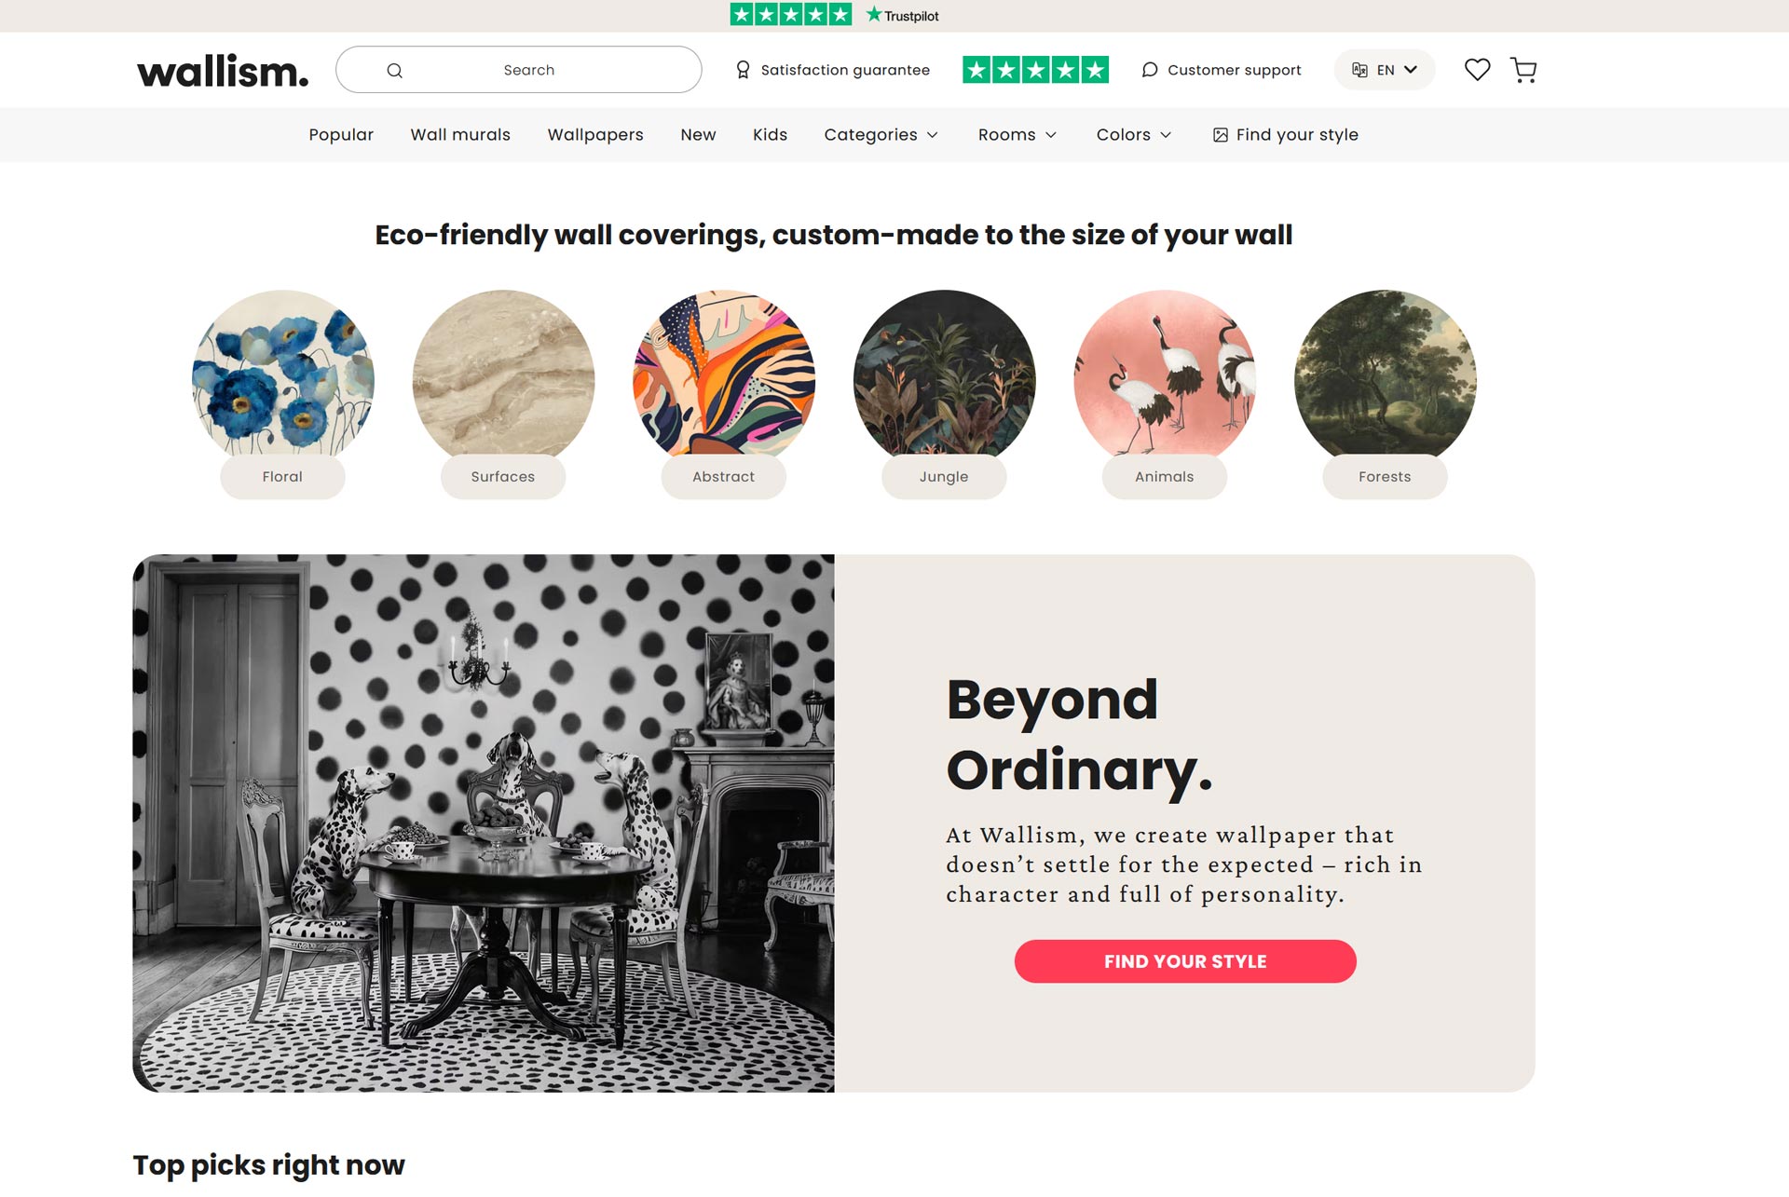Open the Find your style nav link
1789x1197 pixels.
pyautogui.click(x=1286, y=135)
